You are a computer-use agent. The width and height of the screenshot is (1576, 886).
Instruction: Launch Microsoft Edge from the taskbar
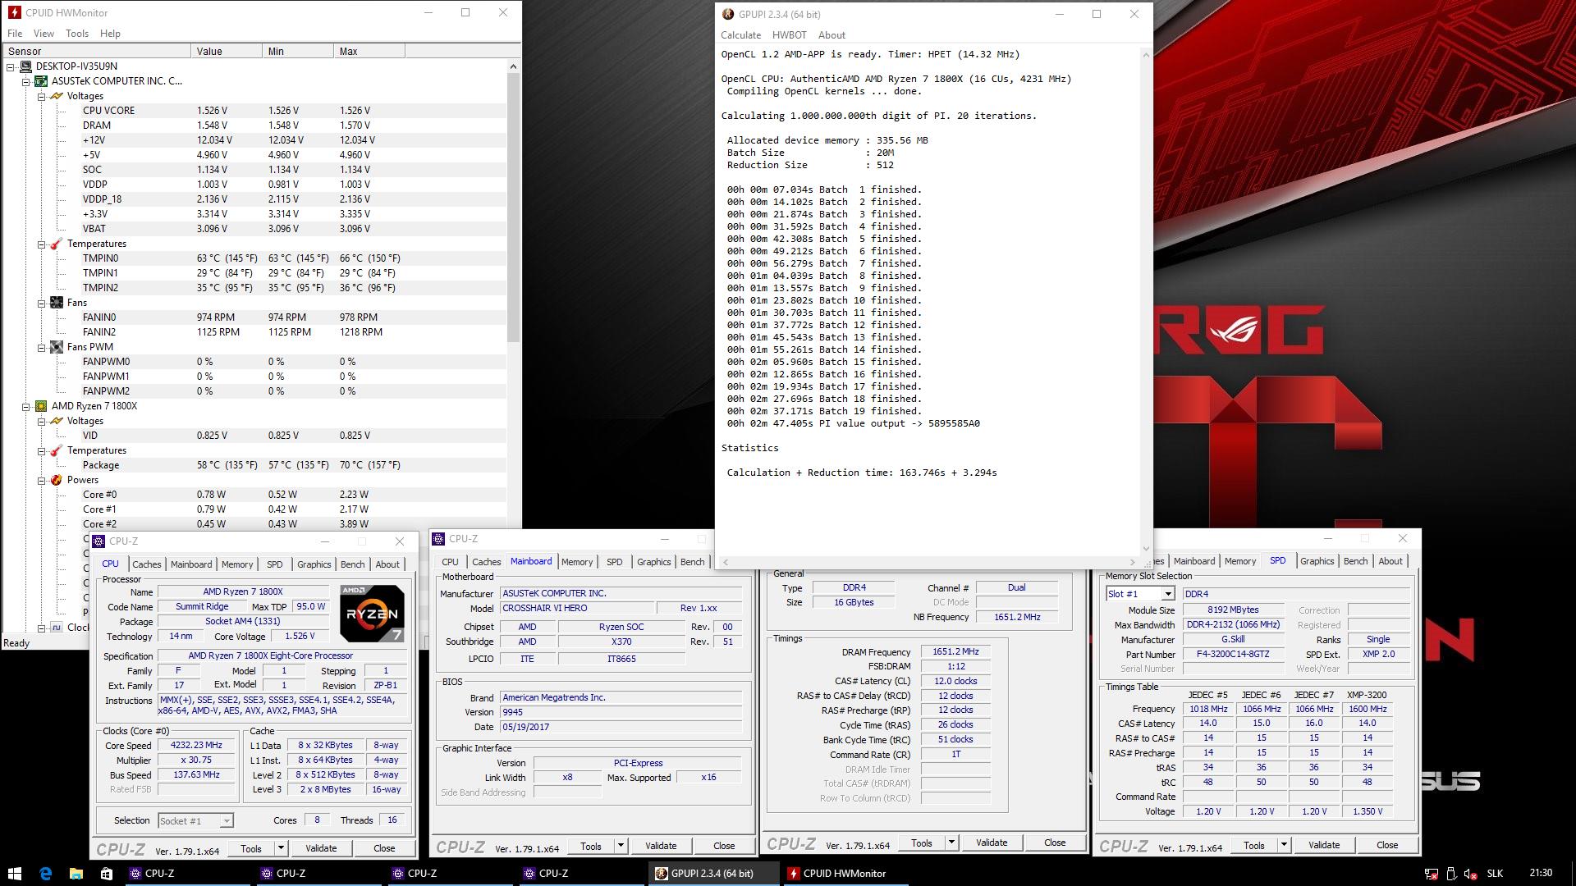[46, 874]
